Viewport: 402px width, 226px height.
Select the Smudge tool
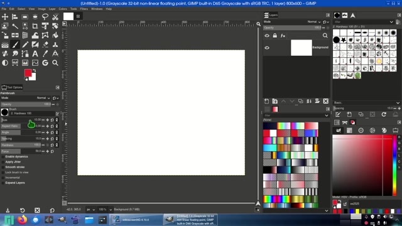pyautogui.click(x=15, y=54)
